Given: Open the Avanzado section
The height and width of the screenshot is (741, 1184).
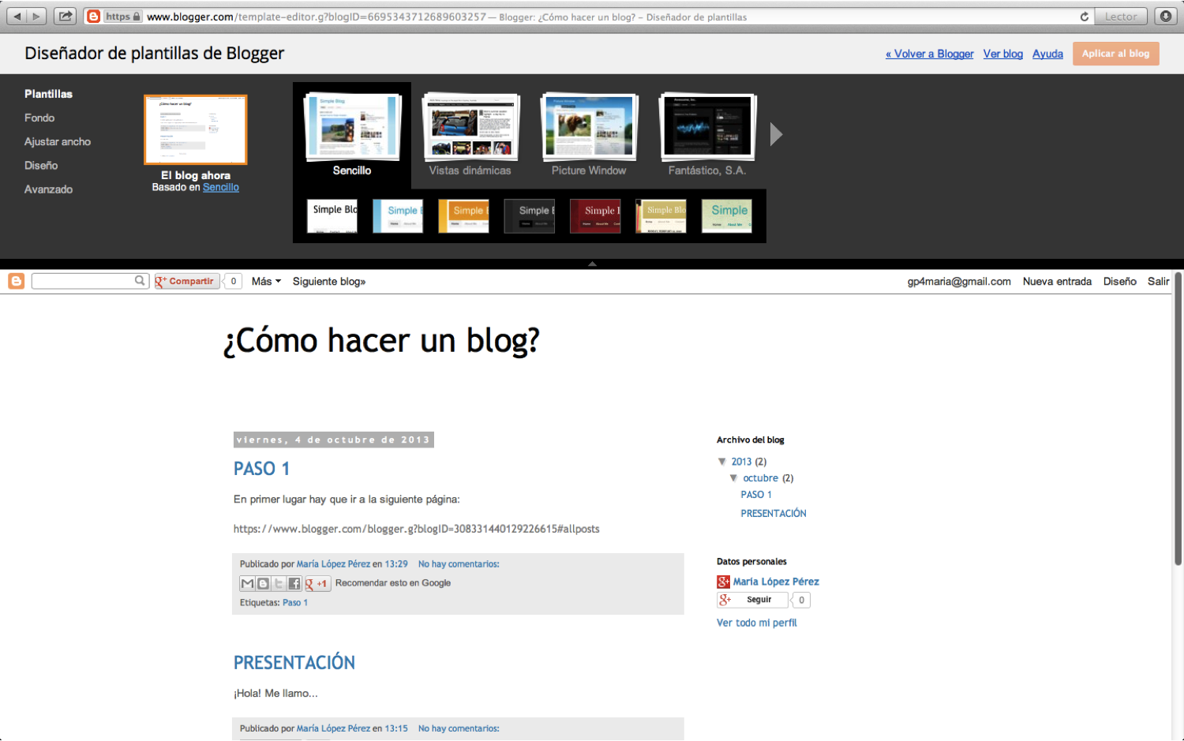Looking at the screenshot, I should pos(48,189).
